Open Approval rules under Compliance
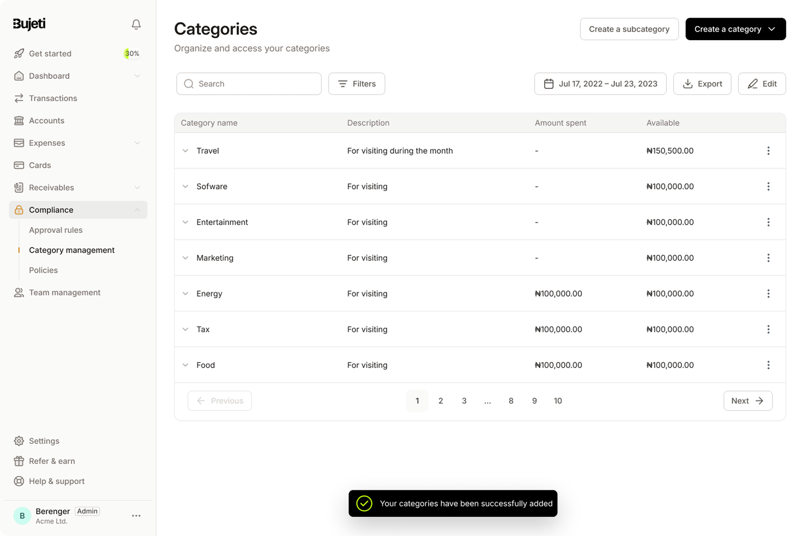The image size is (804, 536). click(x=56, y=230)
